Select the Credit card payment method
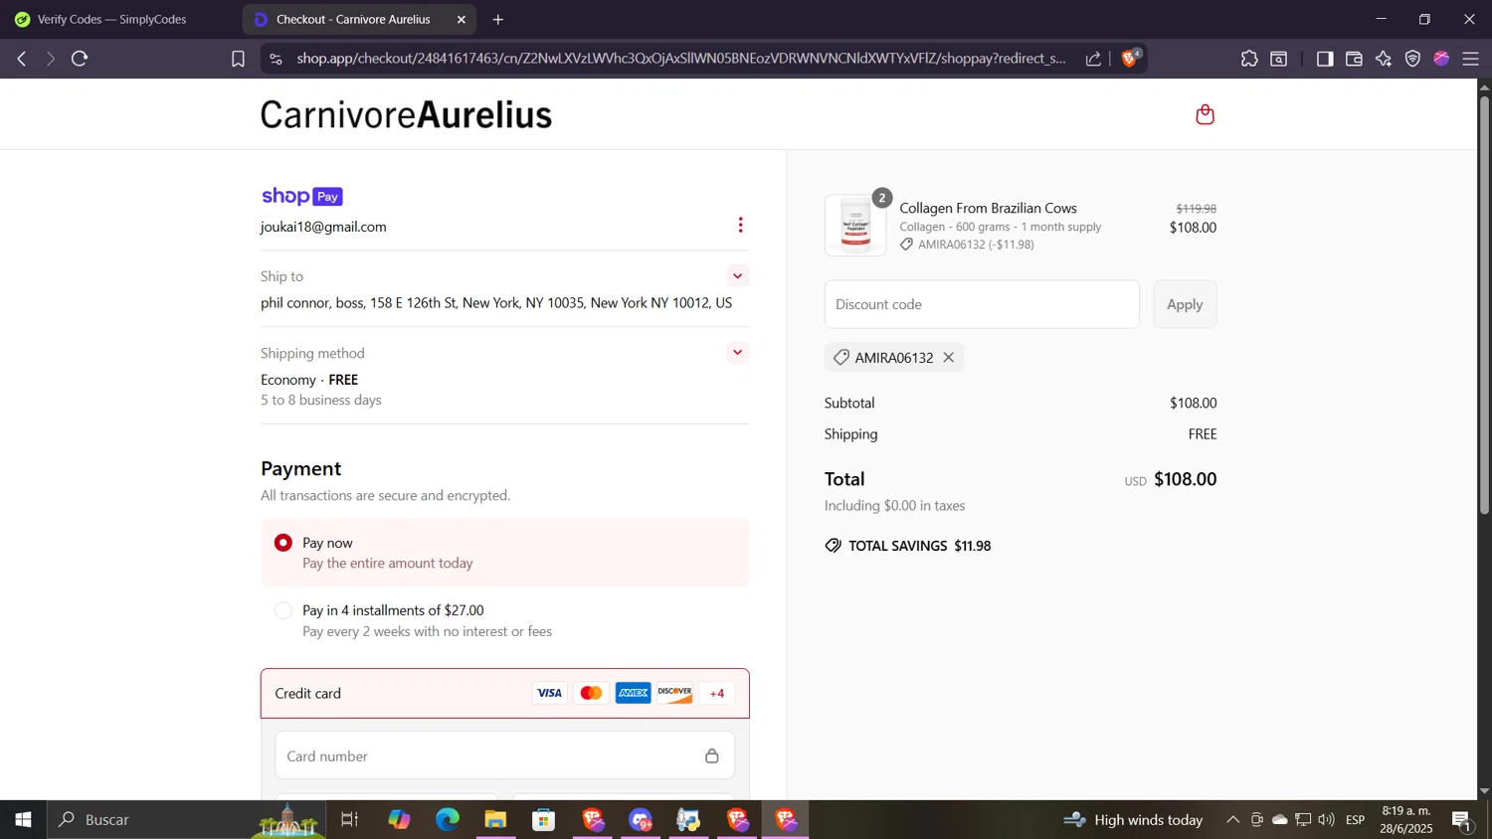The image size is (1492, 839). click(x=505, y=694)
